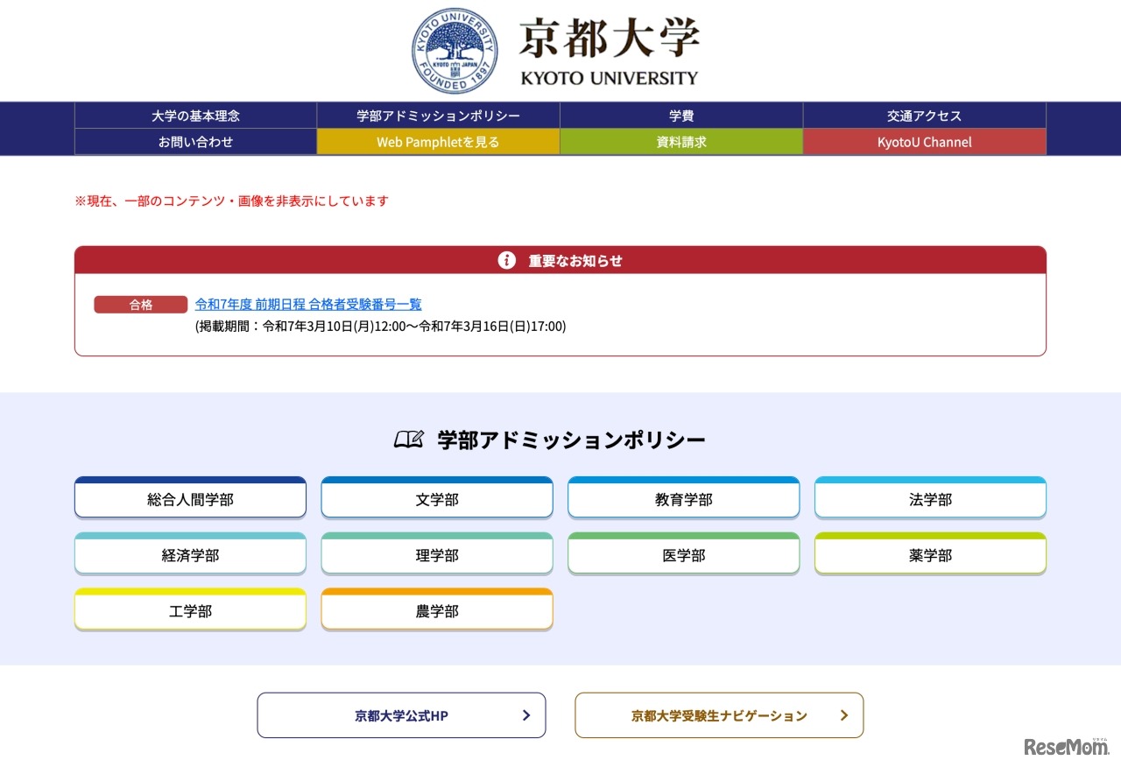Image resolution: width=1121 pixels, height=767 pixels.
Task: Select お問い合わせ from the navigation bar
Action: pyautogui.click(x=195, y=141)
